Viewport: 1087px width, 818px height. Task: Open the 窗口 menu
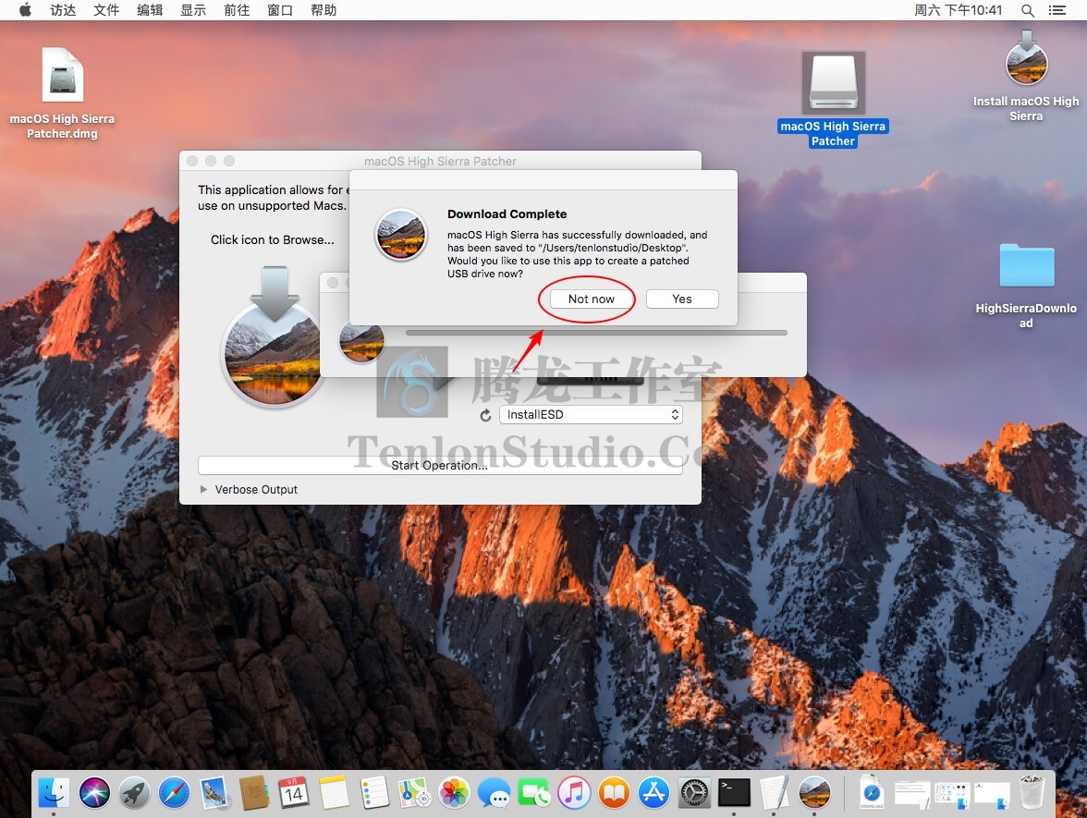(x=280, y=9)
